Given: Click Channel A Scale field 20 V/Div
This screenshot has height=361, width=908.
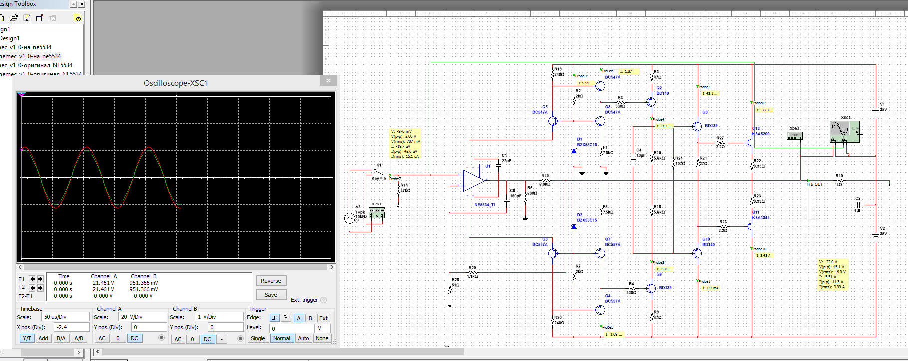Looking at the screenshot, I should click(142, 317).
